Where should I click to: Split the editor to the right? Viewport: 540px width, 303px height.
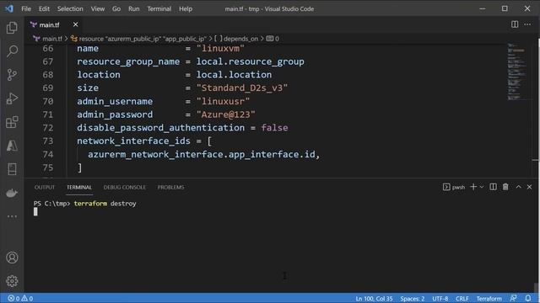(515, 24)
